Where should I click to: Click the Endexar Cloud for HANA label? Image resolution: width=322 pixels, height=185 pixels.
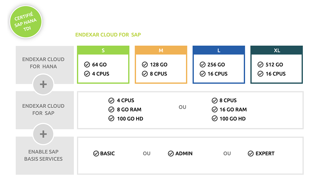tap(43, 63)
